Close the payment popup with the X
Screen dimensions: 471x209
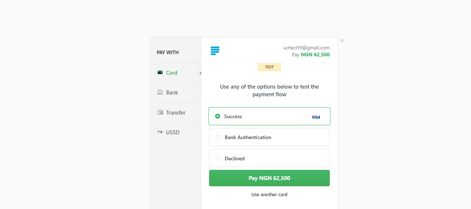(x=342, y=41)
